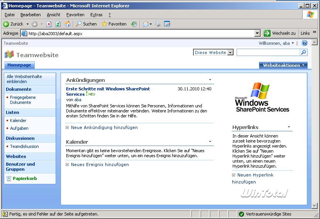Screen dimensions: 320x219
Task: Open the Willkommen, aba user menu
Action: [276, 43]
